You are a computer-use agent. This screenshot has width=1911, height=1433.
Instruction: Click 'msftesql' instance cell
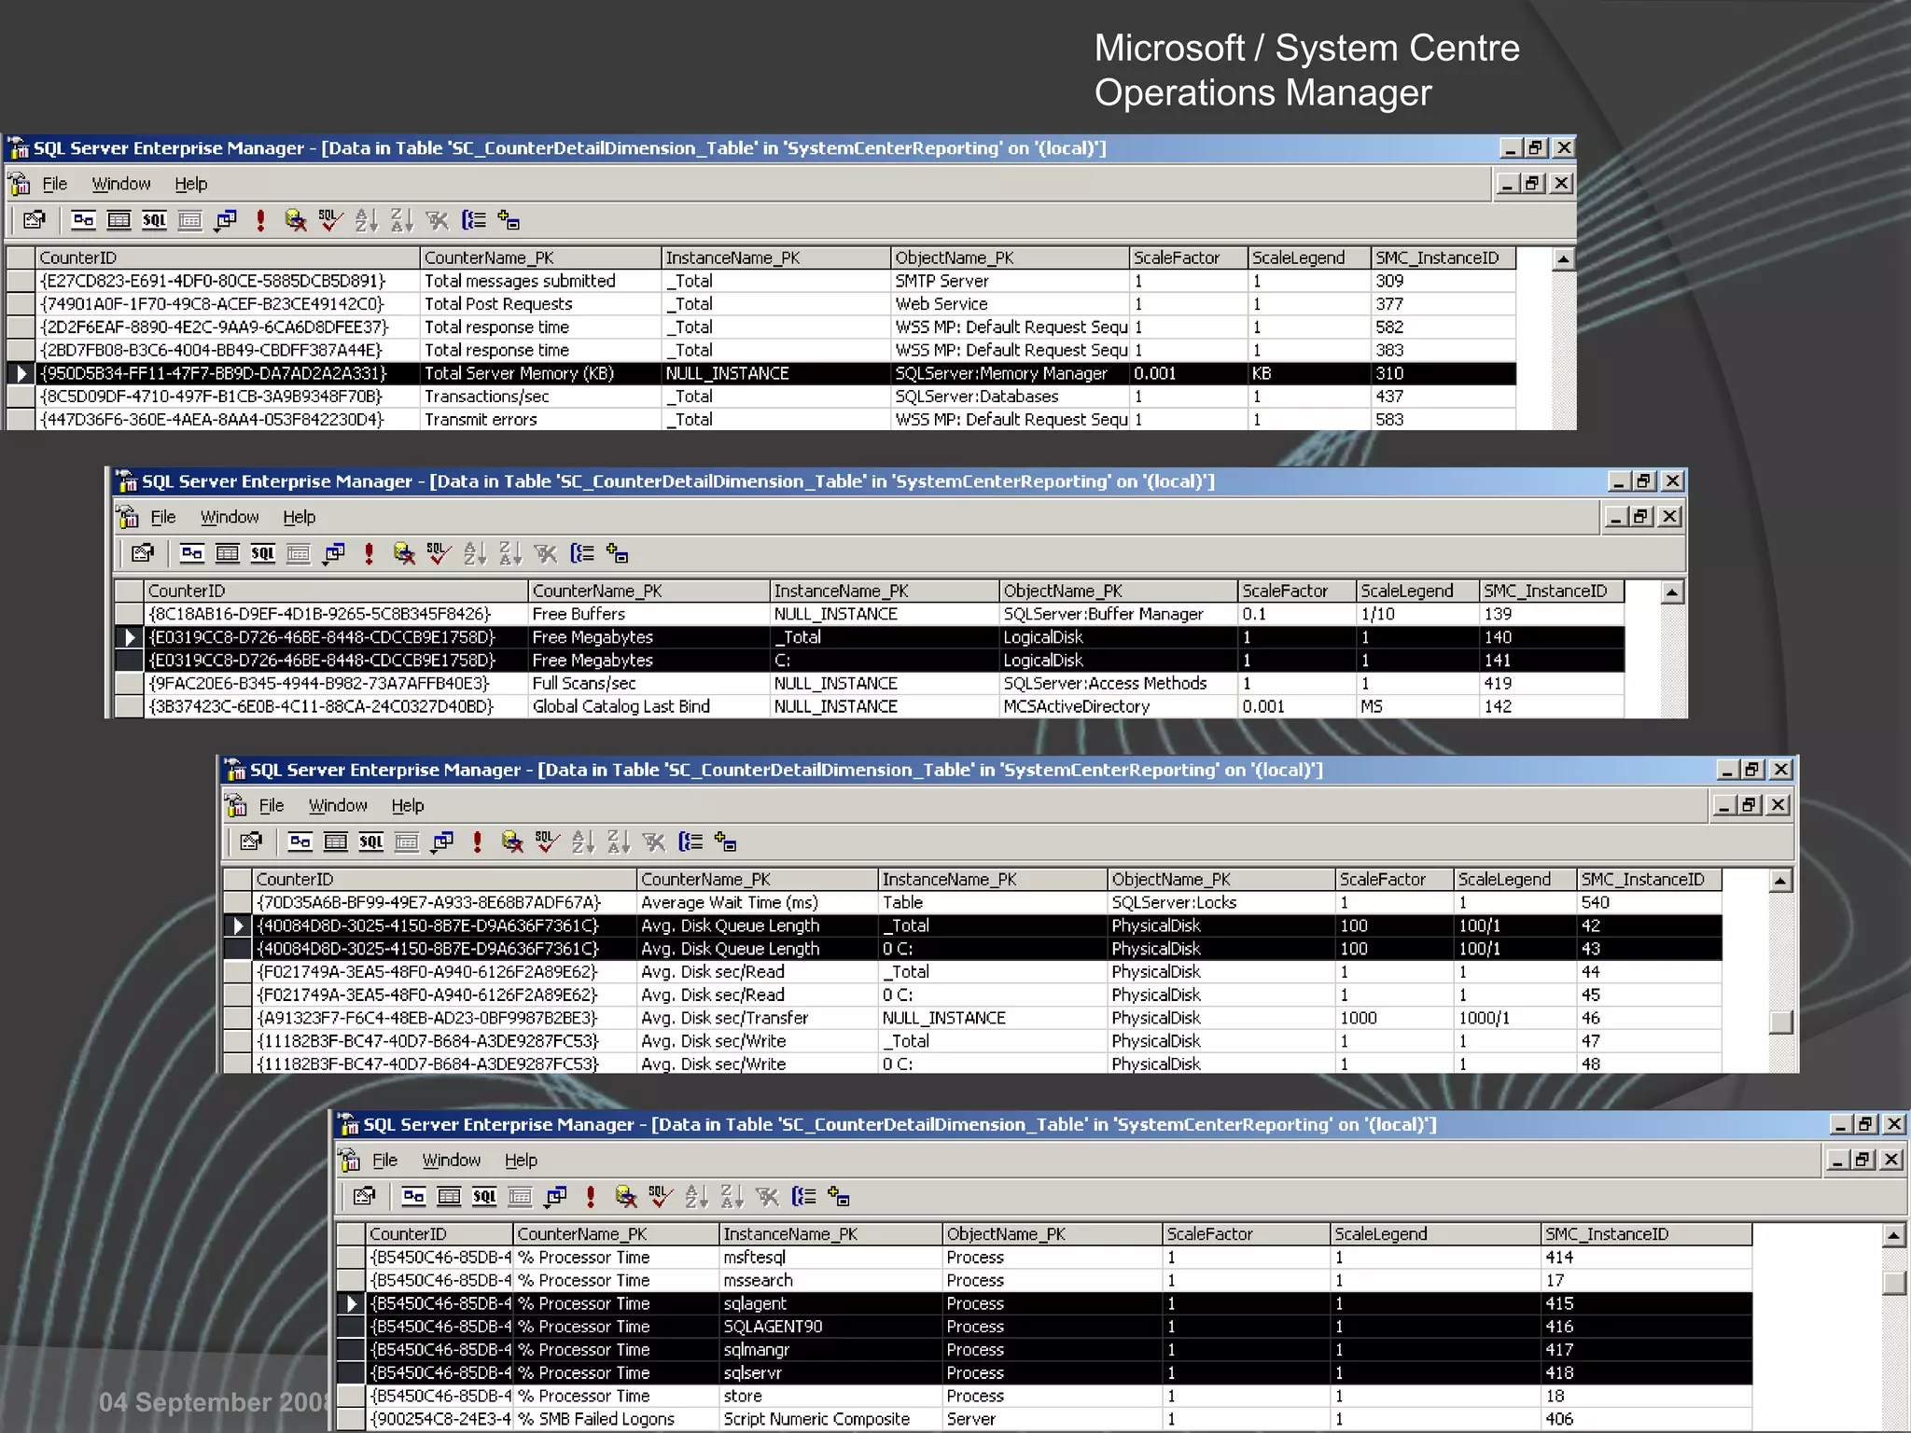click(830, 1257)
